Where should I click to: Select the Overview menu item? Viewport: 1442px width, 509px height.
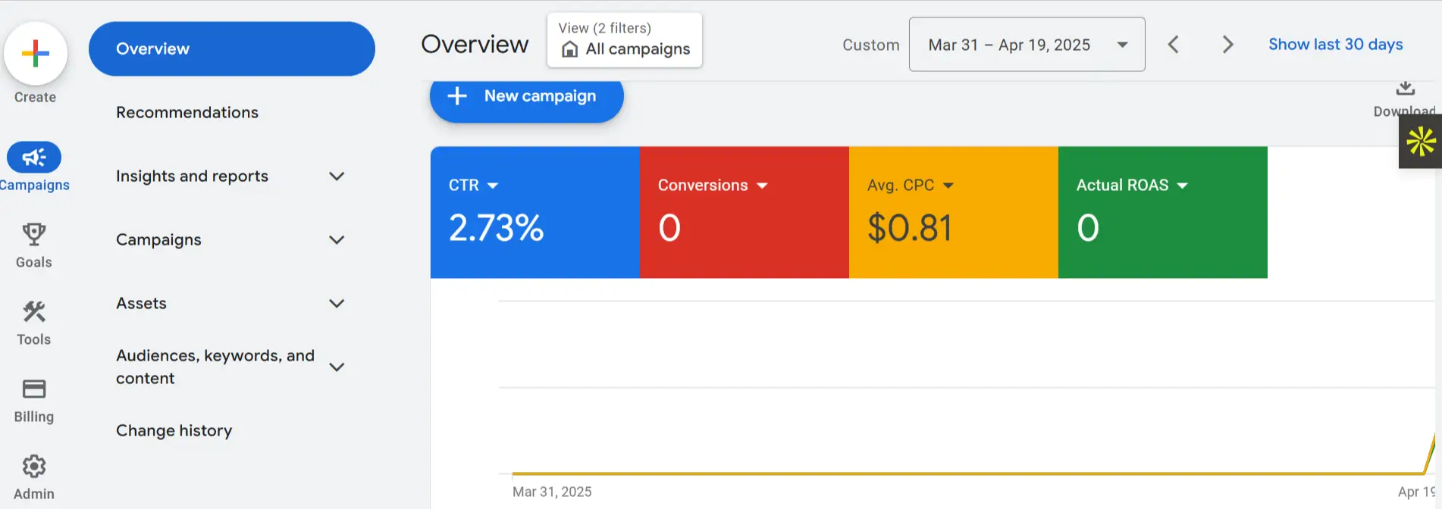231,49
